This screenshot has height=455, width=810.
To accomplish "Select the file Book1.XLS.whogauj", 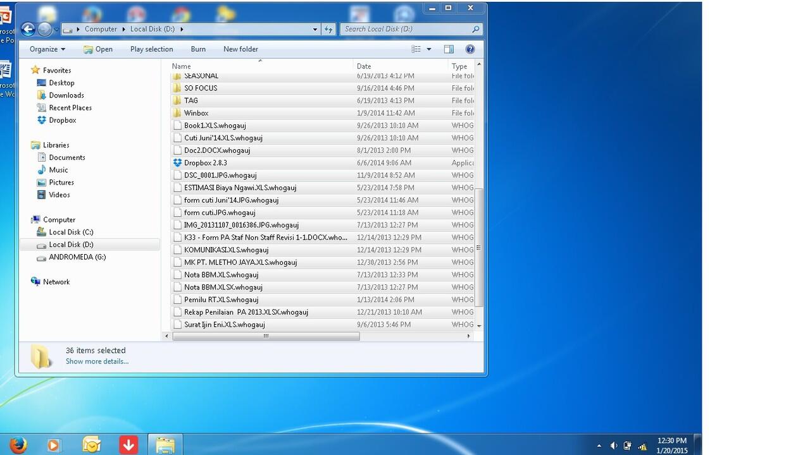I will coord(215,125).
